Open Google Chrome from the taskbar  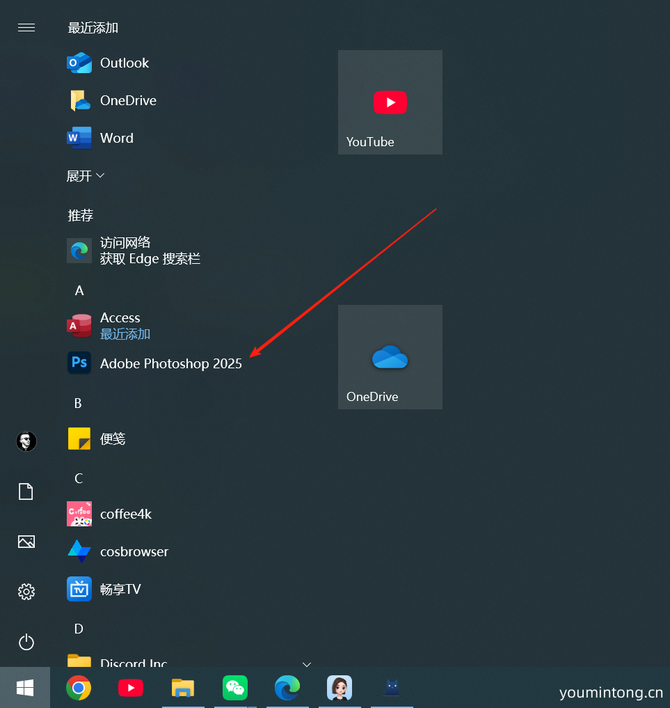click(79, 688)
